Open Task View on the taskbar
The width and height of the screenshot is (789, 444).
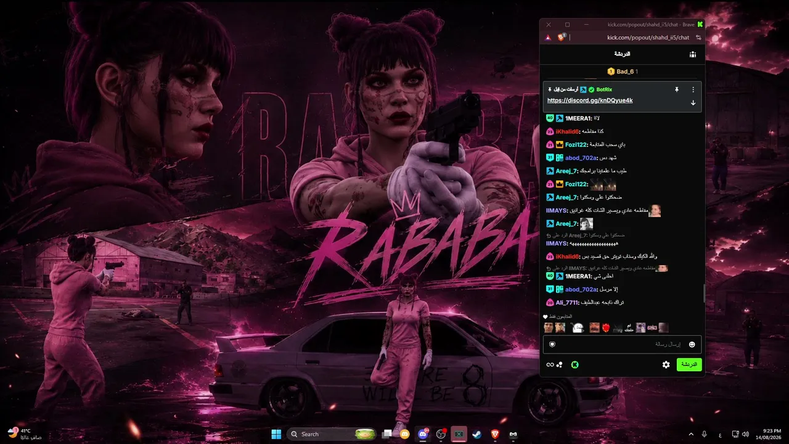tap(386, 434)
